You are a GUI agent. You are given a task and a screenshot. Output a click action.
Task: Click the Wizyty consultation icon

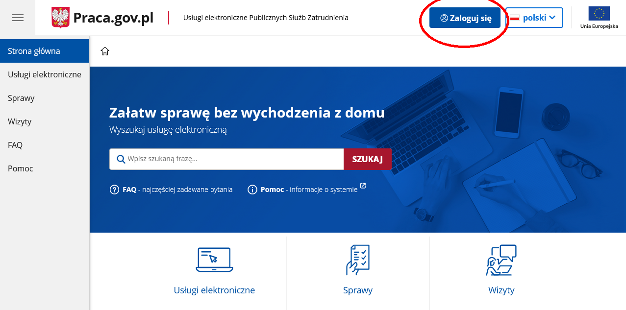click(501, 260)
